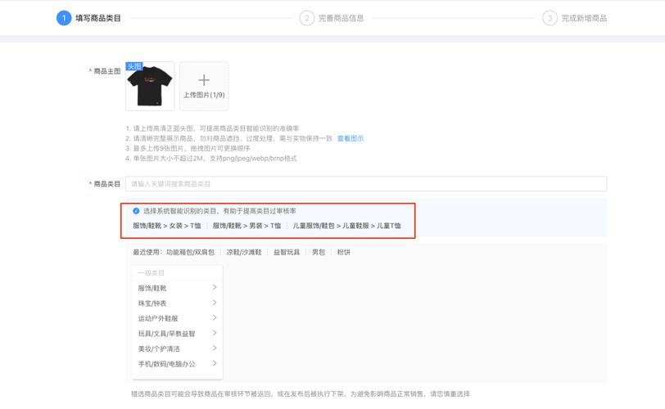Screen dimensions: 665x409
Task: Click the 完善商品信息 step label
Action: coord(341,18)
